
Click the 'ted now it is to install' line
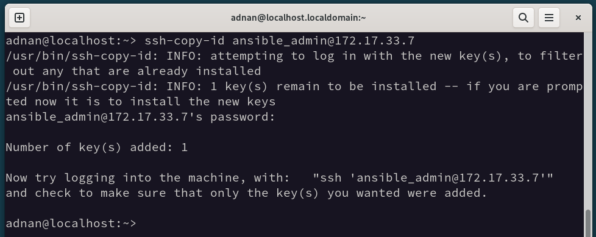[141, 102]
